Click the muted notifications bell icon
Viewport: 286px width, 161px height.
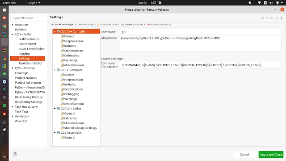point(160,3)
